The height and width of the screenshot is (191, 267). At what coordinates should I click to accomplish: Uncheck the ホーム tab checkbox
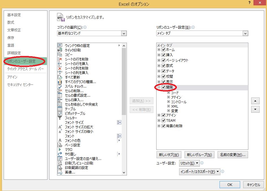click(x=164, y=49)
